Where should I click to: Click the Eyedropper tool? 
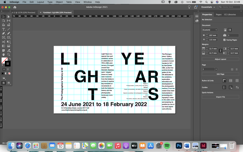9,50
